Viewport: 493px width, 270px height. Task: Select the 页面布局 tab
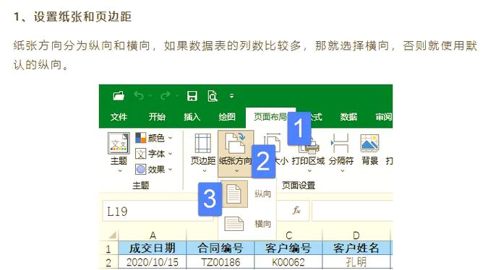(x=270, y=117)
